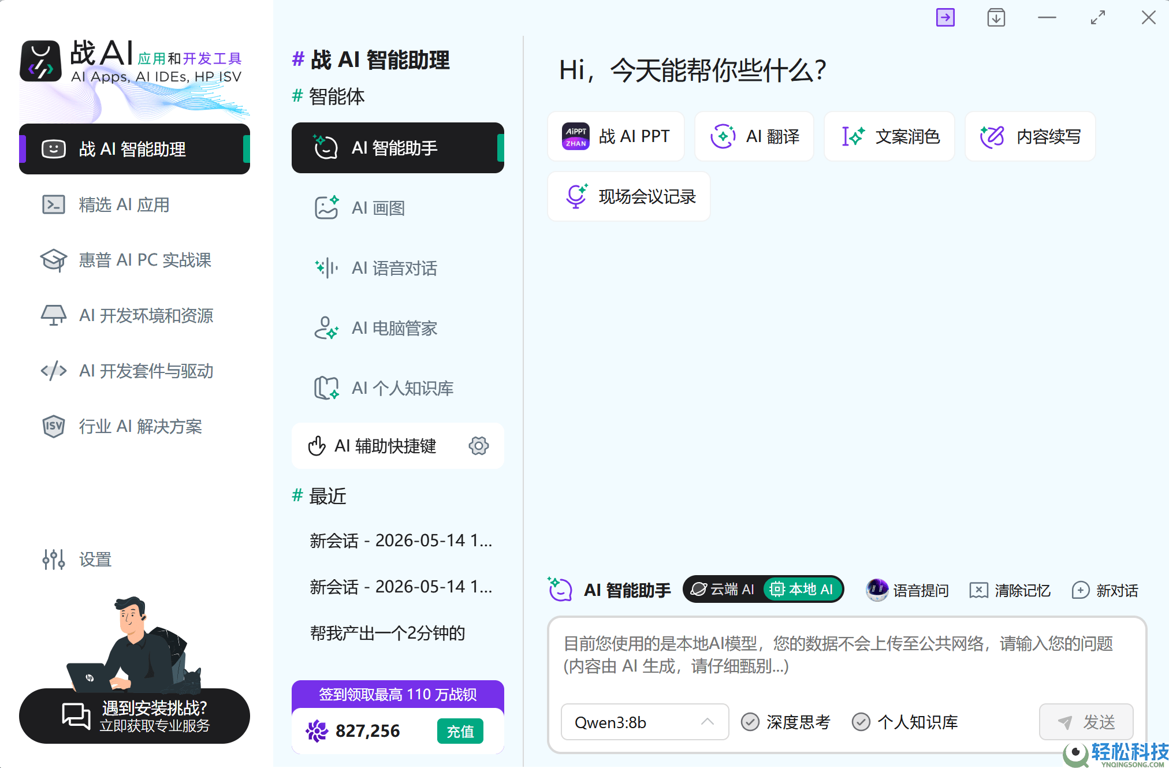
Task: Open 设置 from the sidebar
Action: click(77, 559)
